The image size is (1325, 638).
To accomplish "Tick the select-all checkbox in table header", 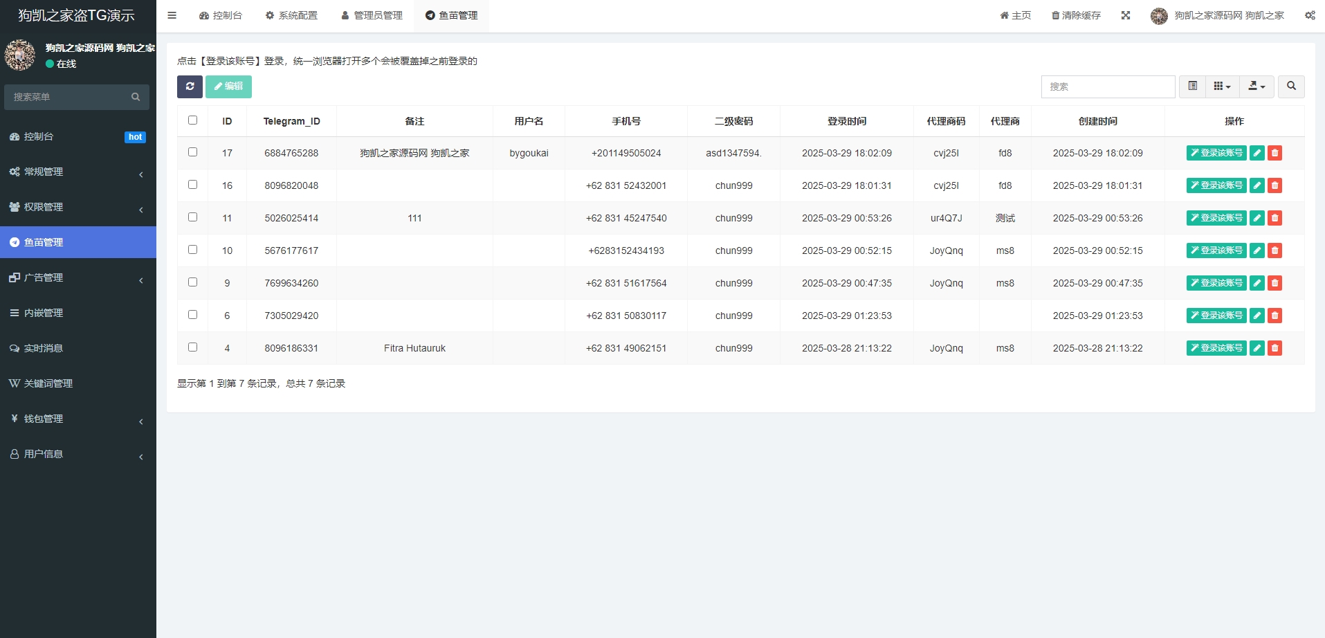I will coord(192,120).
